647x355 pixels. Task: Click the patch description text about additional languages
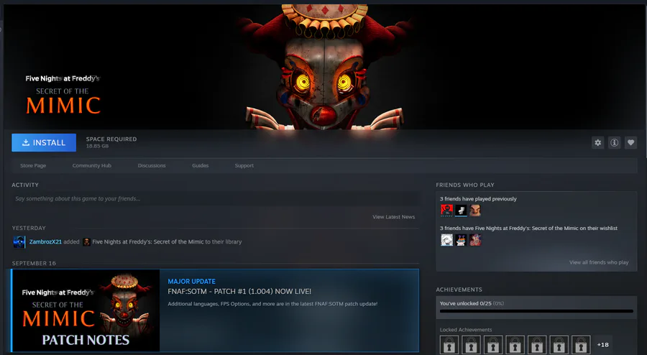272,304
